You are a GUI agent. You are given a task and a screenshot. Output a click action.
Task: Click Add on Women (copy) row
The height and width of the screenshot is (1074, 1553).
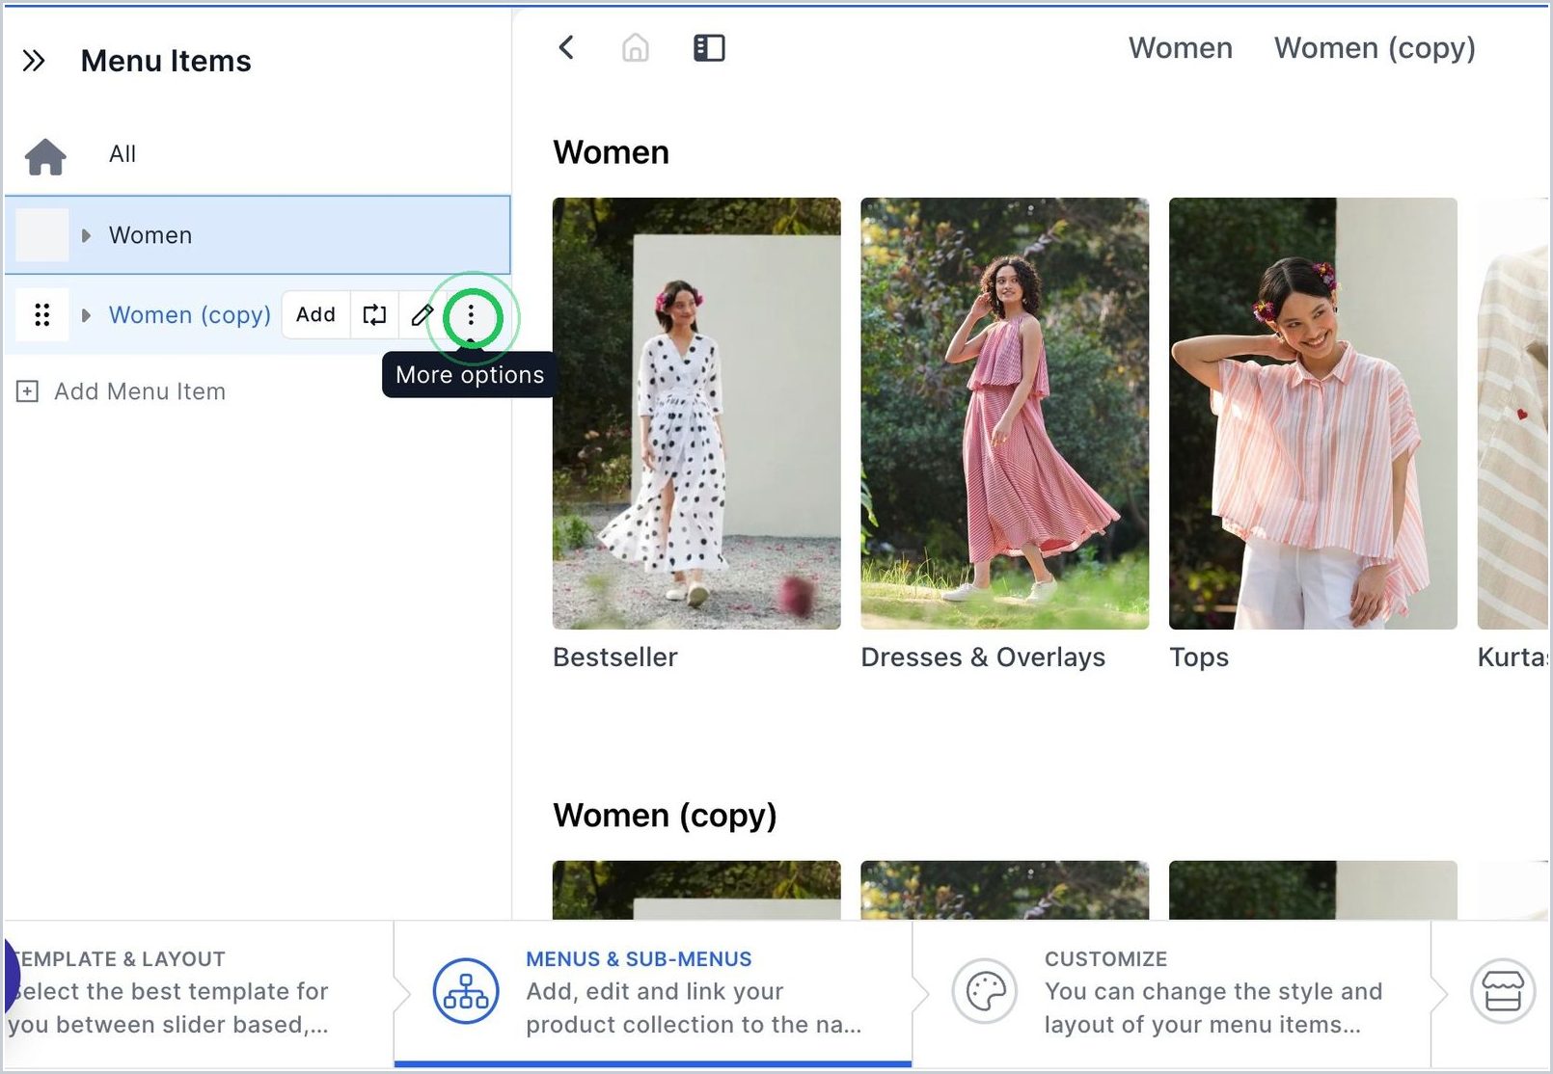[315, 315]
